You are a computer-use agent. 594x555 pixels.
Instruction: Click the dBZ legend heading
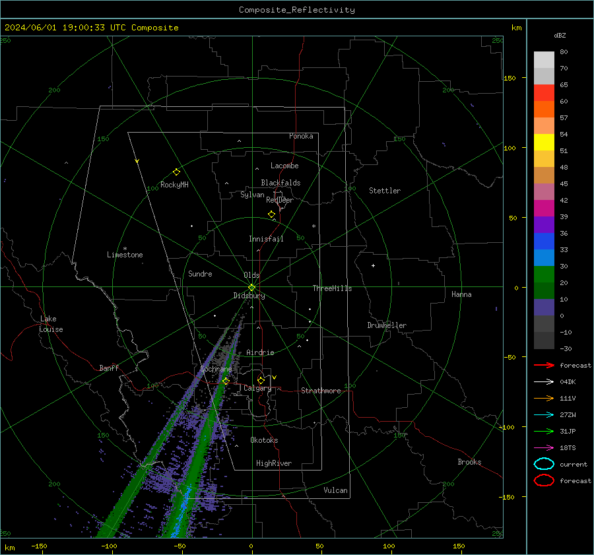[560, 36]
